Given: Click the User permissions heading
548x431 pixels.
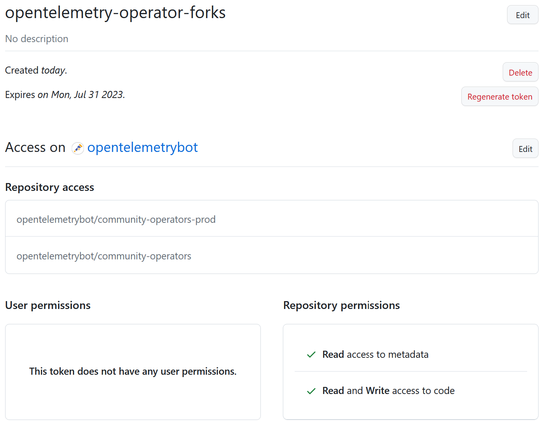Looking at the screenshot, I should click(48, 305).
